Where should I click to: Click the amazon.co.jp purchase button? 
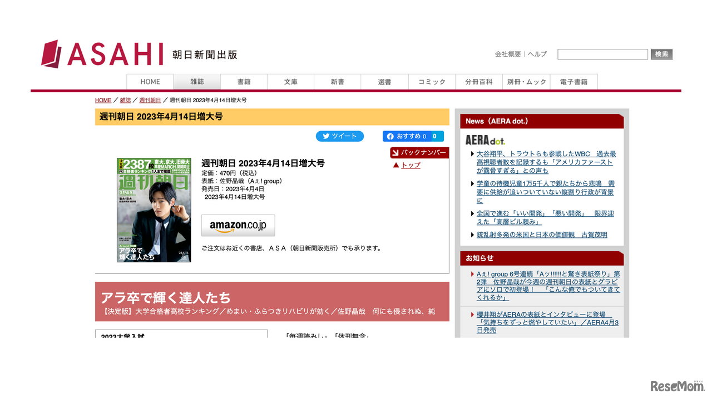pyautogui.click(x=238, y=226)
